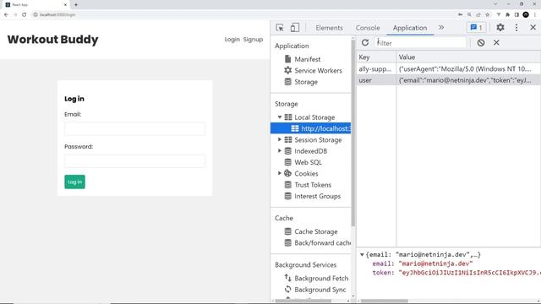The height and width of the screenshot is (304, 541).
Task: Toggle the browser side panel icon
Action: coord(516,14)
